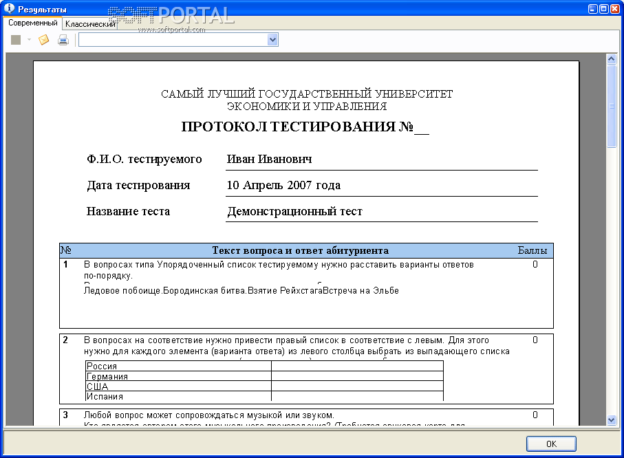The width and height of the screenshot is (624, 458).
Task: Click the scrollbar up arrow
Action: coord(612,59)
